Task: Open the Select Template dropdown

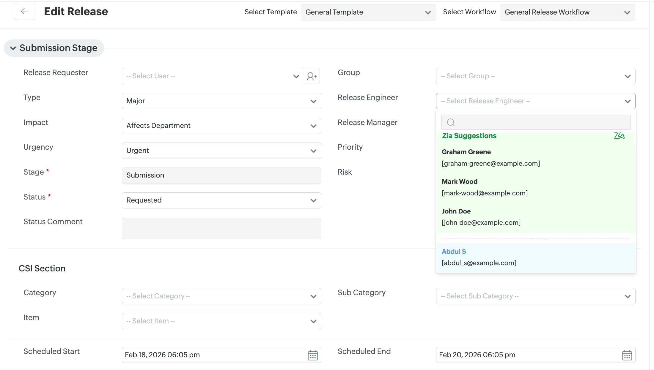Action: point(368,12)
